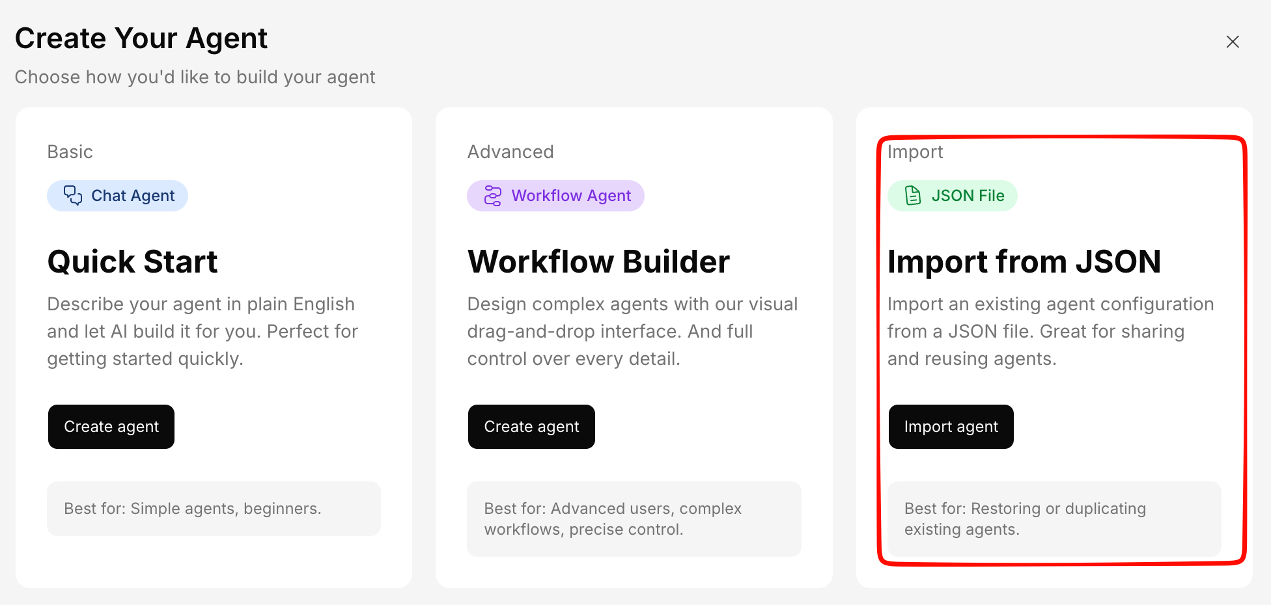The width and height of the screenshot is (1271, 605).
Task: Click the workflow nodes icon in the purple badge
Action: 493,196
